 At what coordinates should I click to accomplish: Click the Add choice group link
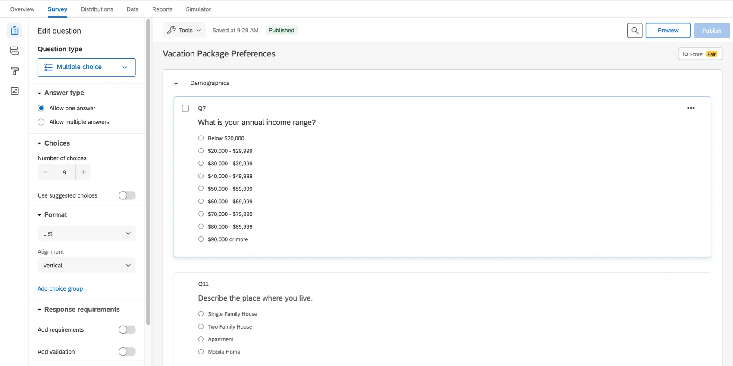tap(60, 289)
